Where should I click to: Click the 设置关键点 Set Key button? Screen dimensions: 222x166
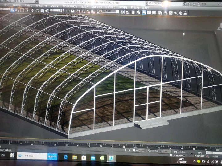200,156
